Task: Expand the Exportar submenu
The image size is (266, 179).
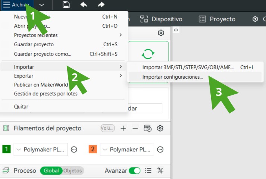Action: (x=64, y=76)
